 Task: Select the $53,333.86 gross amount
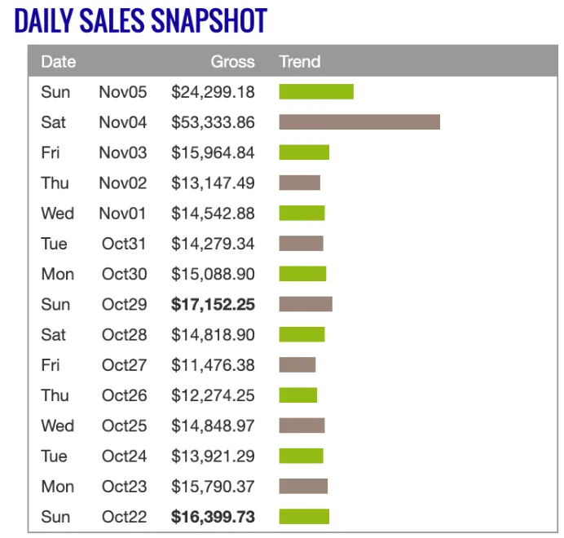pyautogui.click(x=213, y=122)
